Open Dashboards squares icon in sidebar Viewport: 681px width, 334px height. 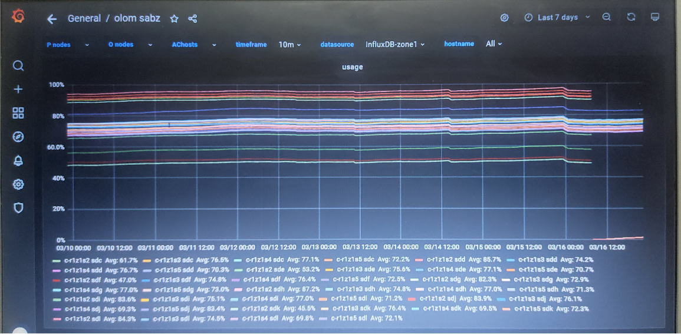tap(18, 113)
